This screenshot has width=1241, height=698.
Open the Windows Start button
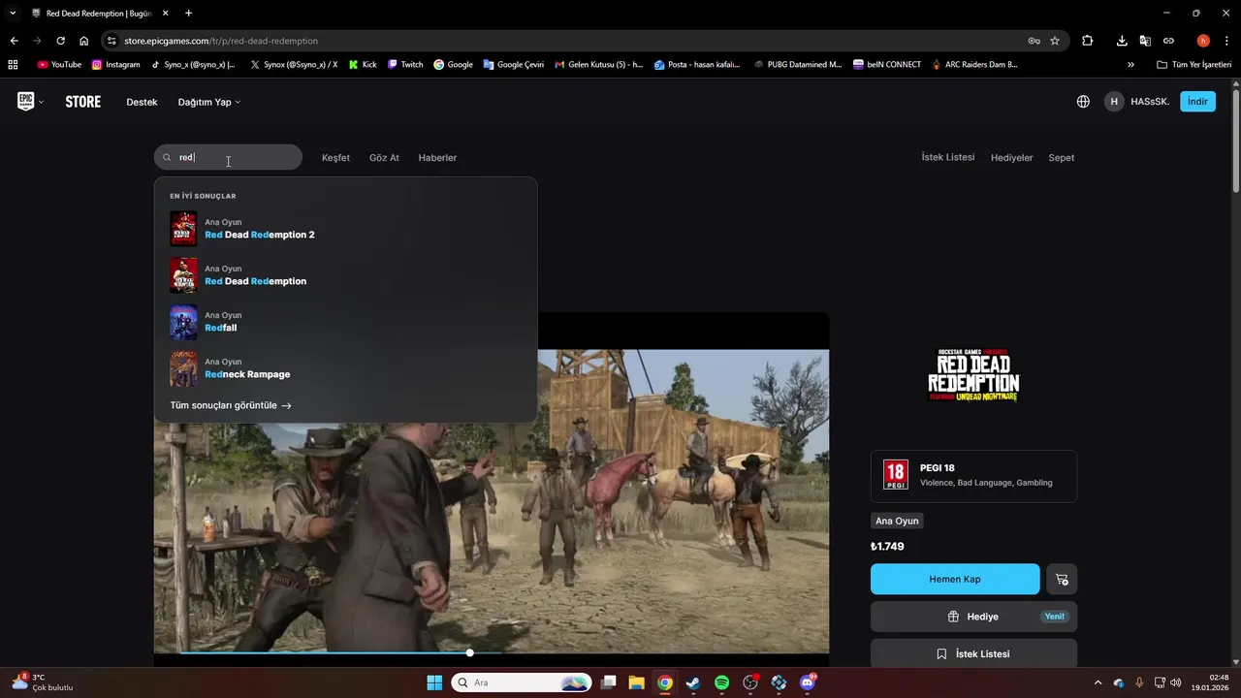click(x=434, y=682)
